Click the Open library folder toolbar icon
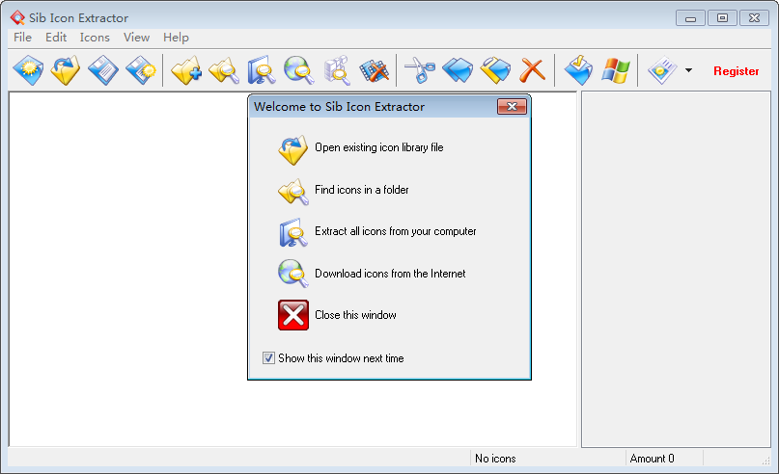Screen dimensions: 779x474 [x=66, y=70]
